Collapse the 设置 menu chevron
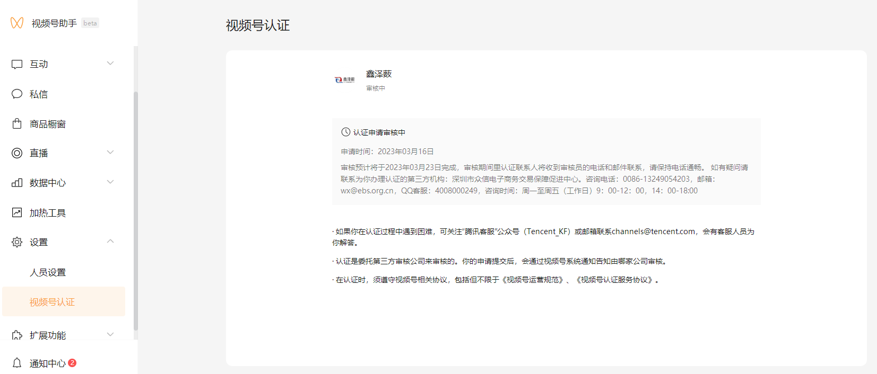 [x=110, y=242]
